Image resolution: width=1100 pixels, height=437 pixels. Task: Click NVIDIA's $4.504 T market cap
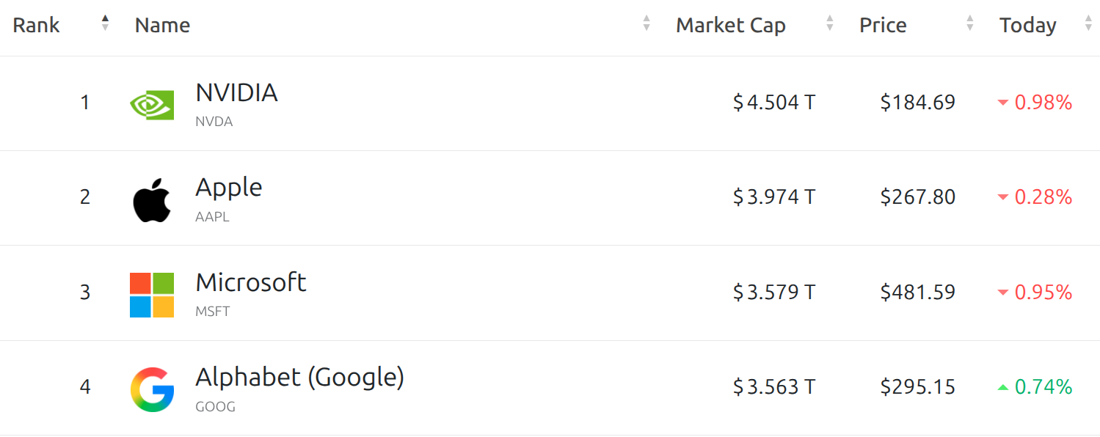pos(773,103)
